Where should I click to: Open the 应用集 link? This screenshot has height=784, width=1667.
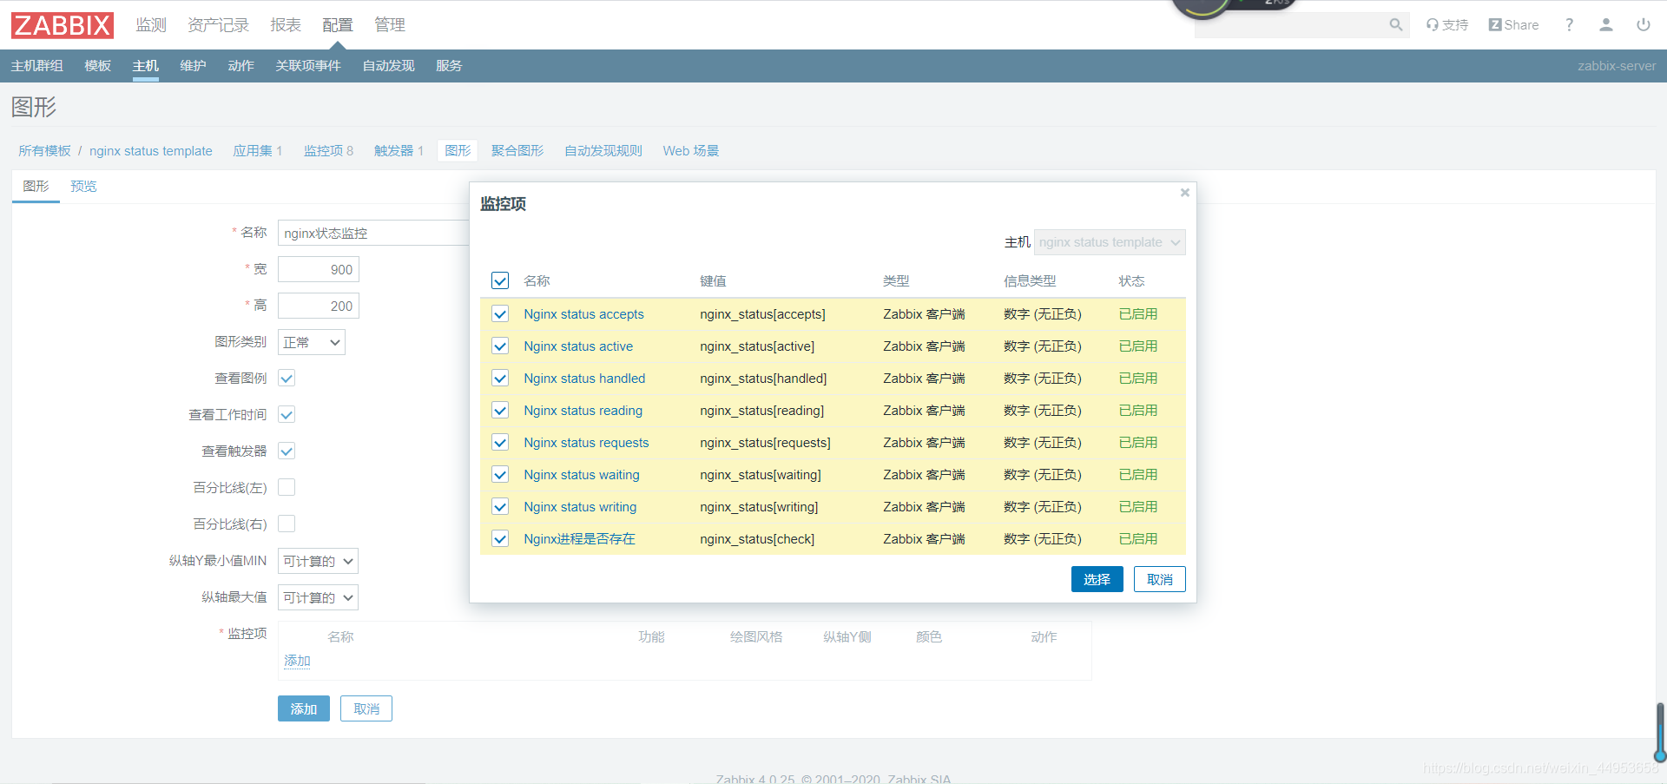click(x=253, y=151)
